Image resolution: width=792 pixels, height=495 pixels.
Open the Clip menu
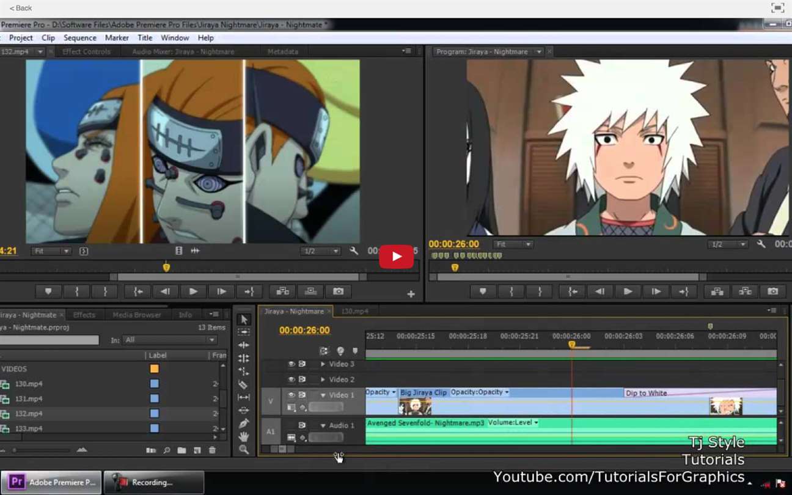click(48, 37)
